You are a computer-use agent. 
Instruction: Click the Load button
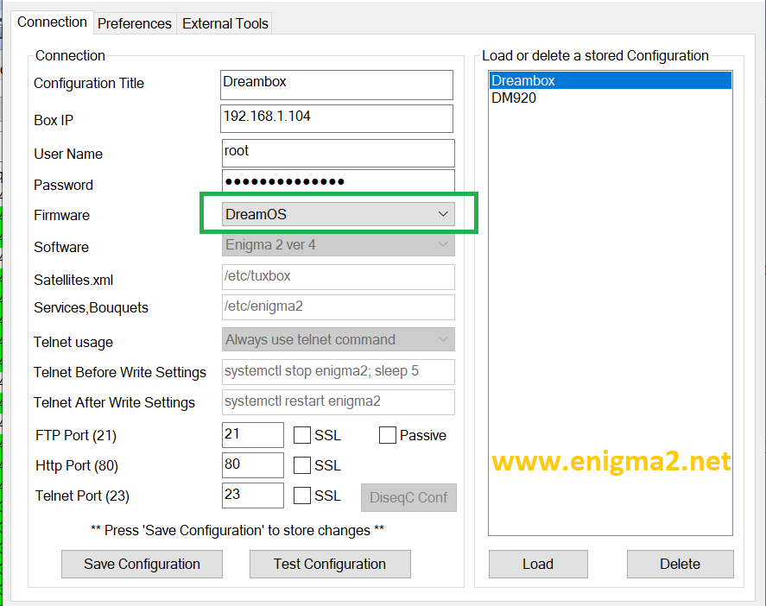click(538, 564)
